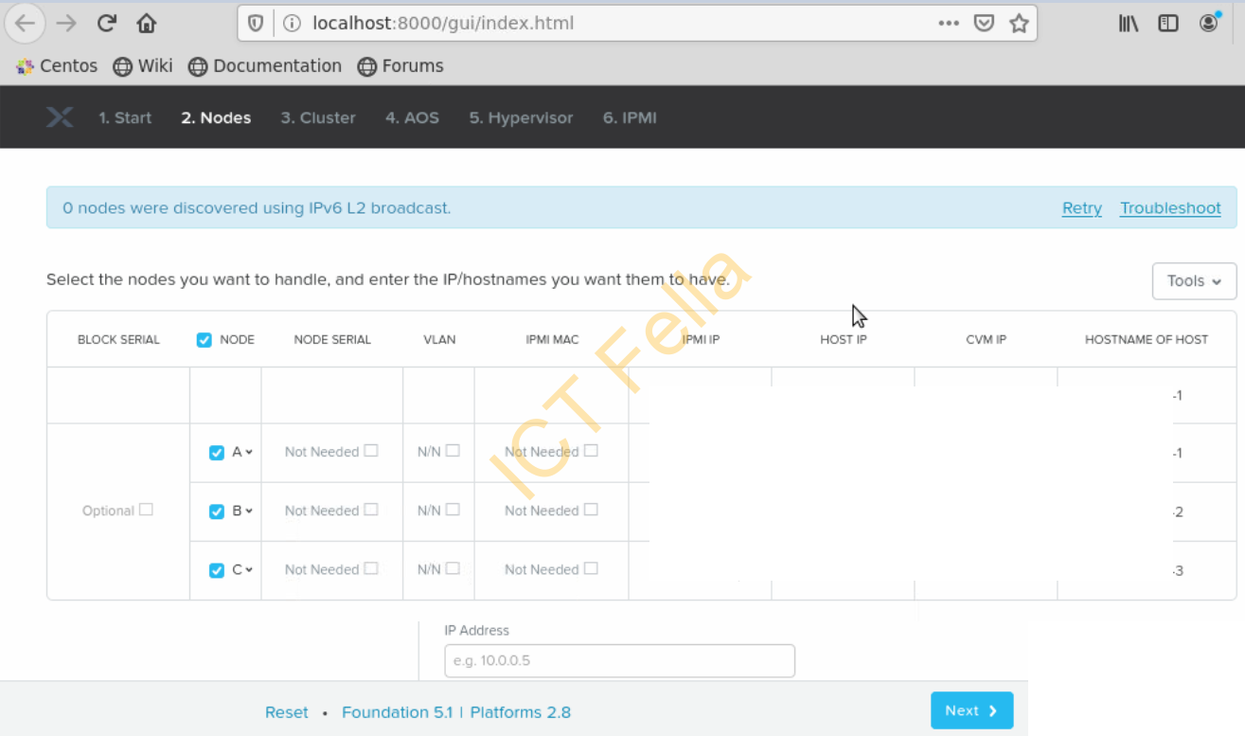Viewport: 1245px width, 736px height.
Task: Expand node A position dropdown arrow
Action: 249,453
